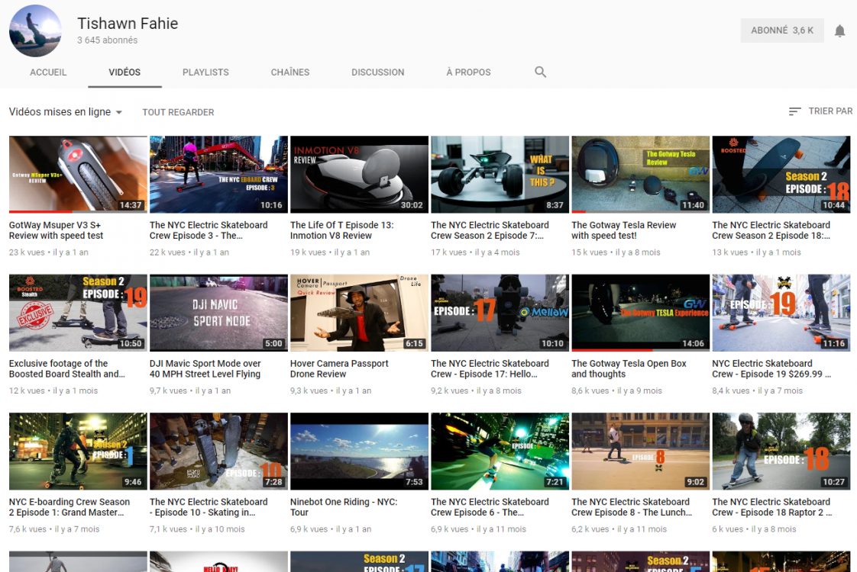
Task: Click '17 k vues • il y a 4 mois'
Action: point(476,252)
